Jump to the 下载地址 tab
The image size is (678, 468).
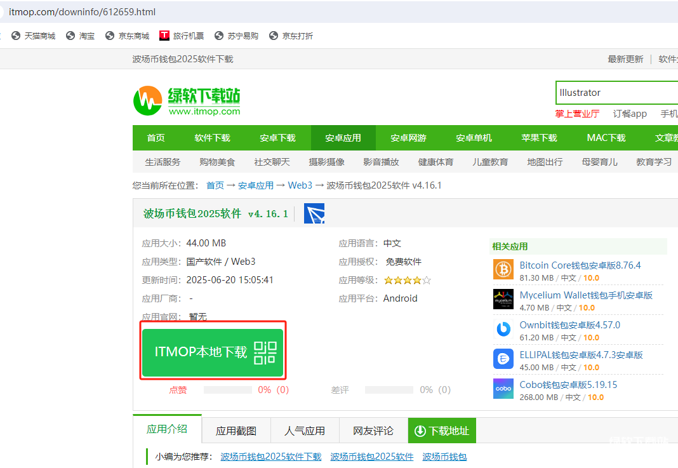coord(442,431)
